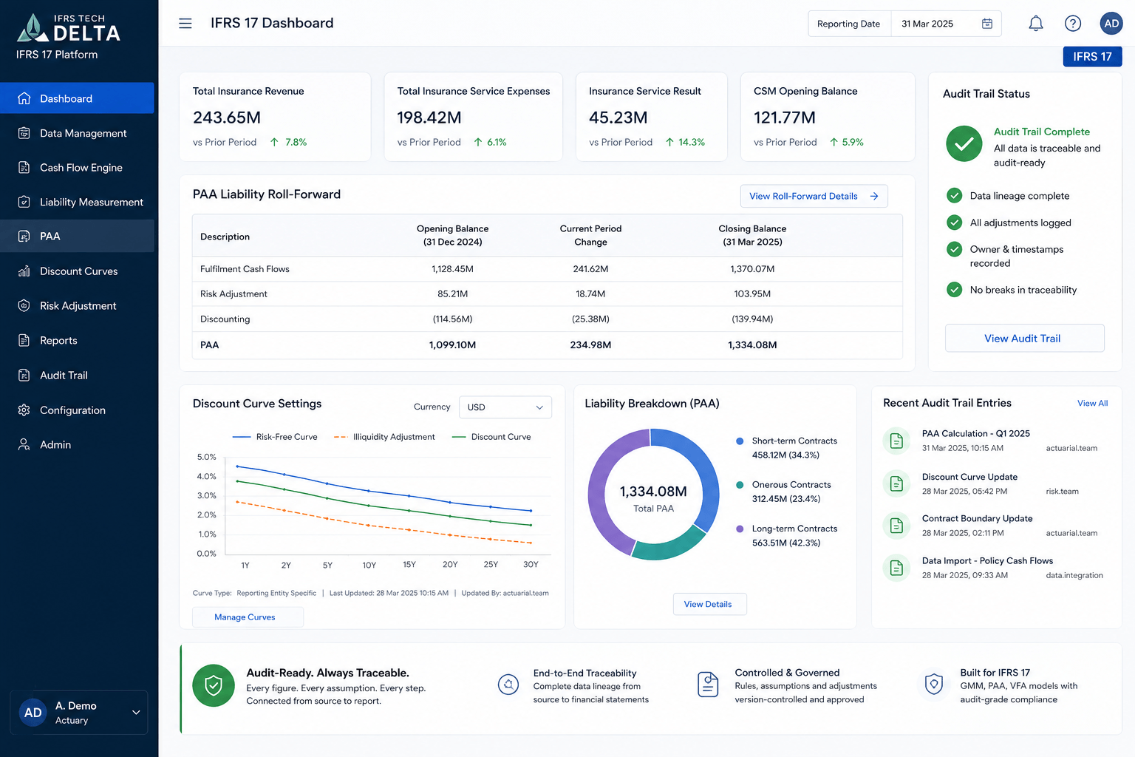Click the Admin person icon
The width and height of the screenshot is (1135, 757).
tap(24, 444)
